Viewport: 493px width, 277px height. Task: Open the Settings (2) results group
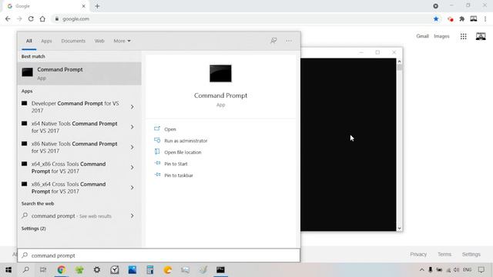click(34, 229)
